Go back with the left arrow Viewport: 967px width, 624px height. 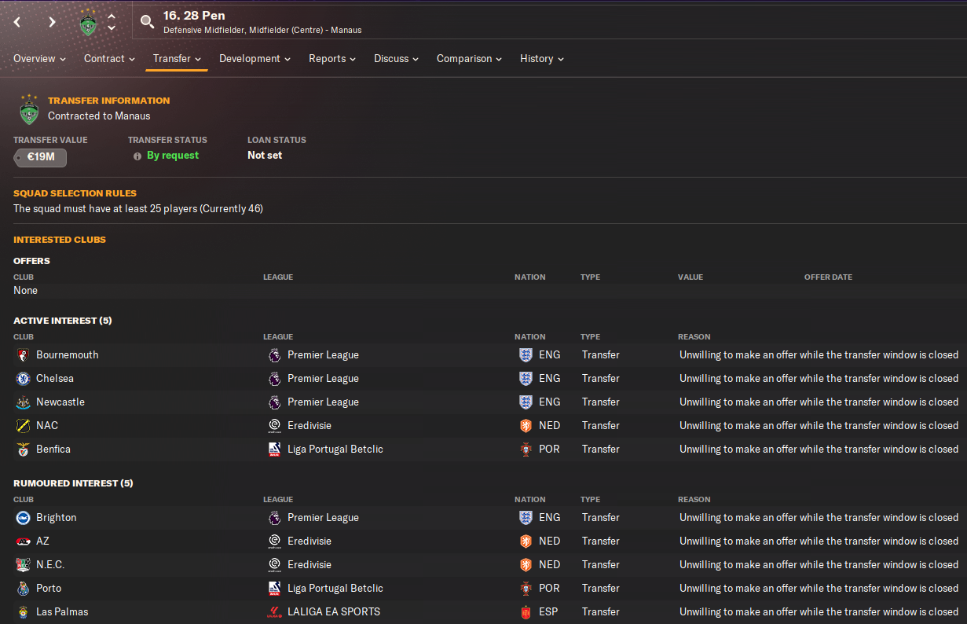click(x=17, y=22)
